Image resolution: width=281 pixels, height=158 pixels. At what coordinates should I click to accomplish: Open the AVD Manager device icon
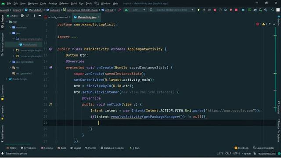[x=260, y=10]
